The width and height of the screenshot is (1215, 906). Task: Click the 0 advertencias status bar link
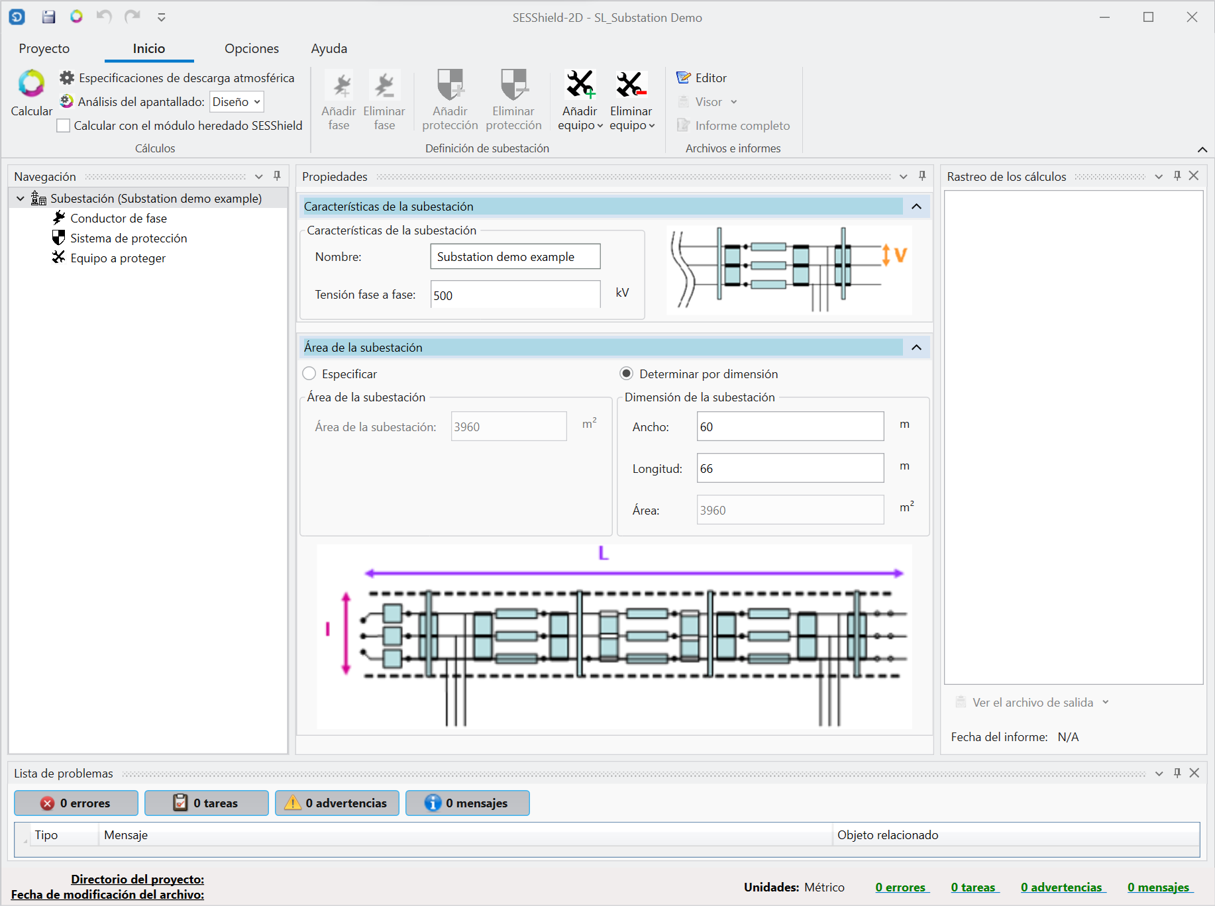[1063, 887]
